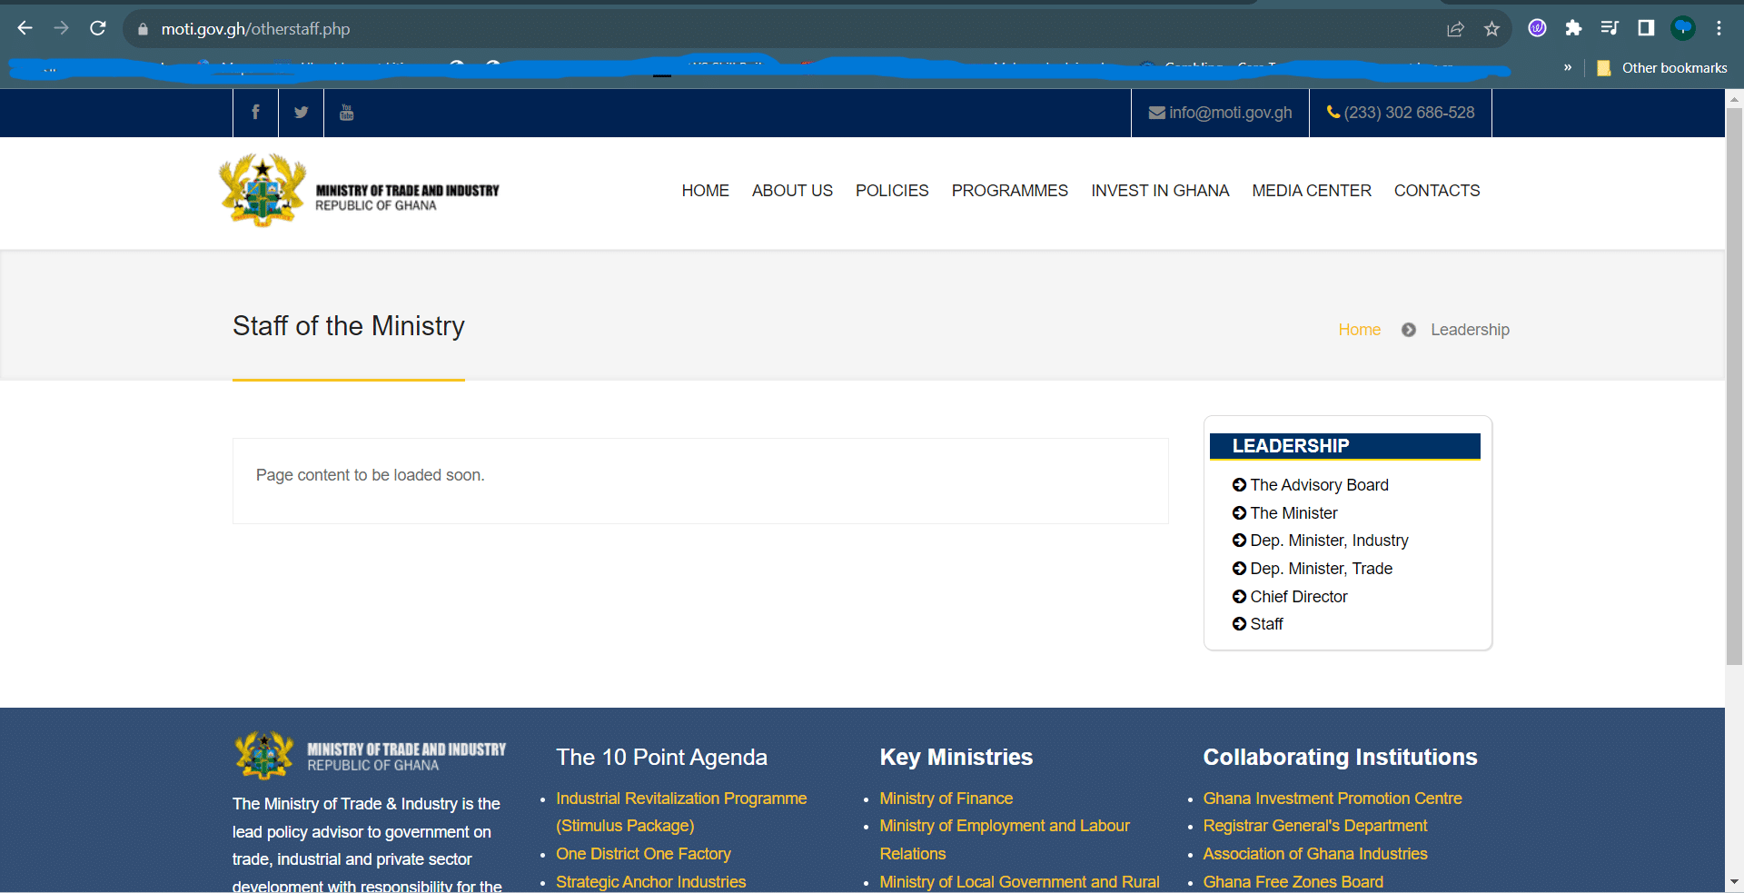Open the Chrome three-dot menu
Image resolution: width=1744 pixels, height=893 pixels.
(1719, 28)
